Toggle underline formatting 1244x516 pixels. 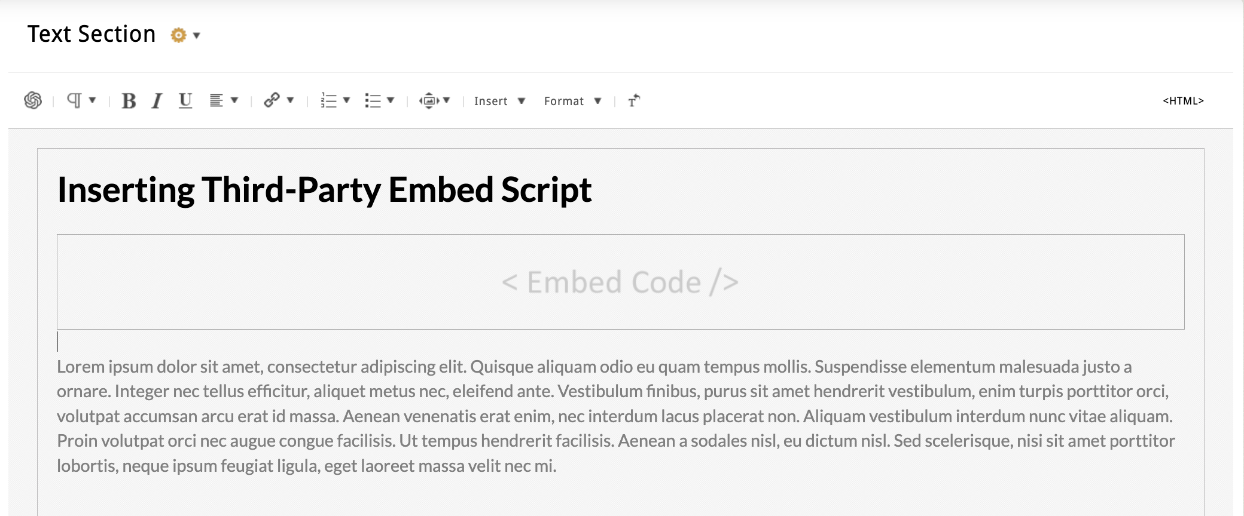coord(185,100)
